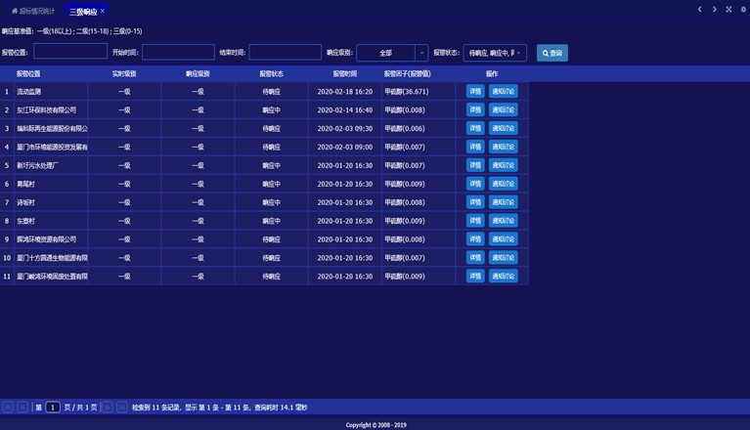Focus the 开始时间 date field
The image size is (750, 430).
click(x=178, y=53)
